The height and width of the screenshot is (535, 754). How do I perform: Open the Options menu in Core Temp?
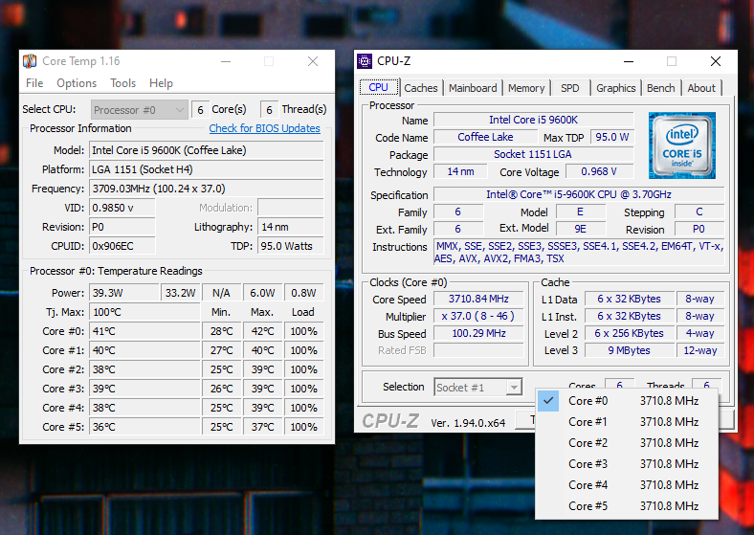tap(77, 83)
